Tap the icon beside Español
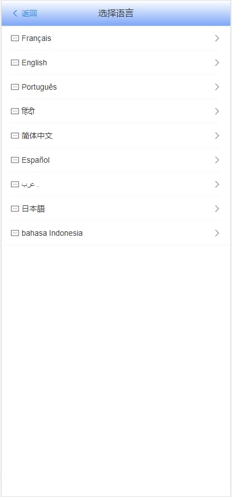This screenshot has height=497, width=232. 15,160
